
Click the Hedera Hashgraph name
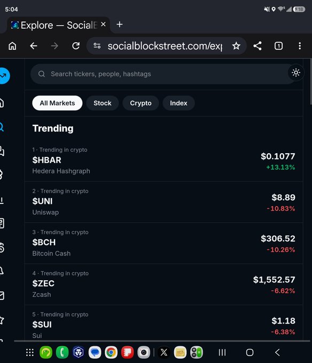point(61,171)
